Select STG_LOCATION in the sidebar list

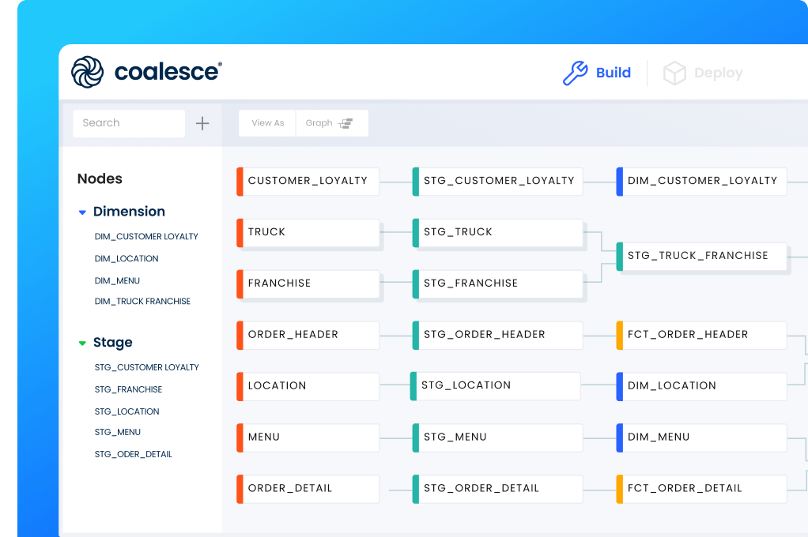pyautogui.click(x=126, y=411)
